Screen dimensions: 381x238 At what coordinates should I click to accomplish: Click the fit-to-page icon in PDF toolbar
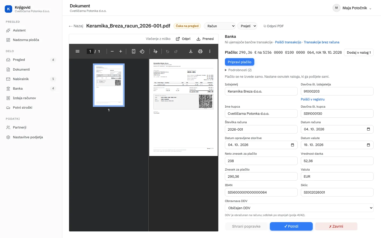click(134, 51)
